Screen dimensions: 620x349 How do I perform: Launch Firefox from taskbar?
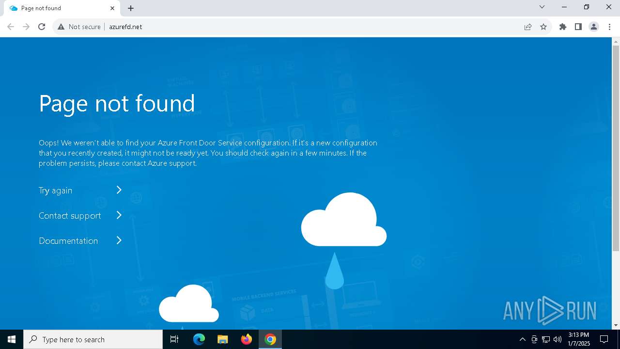pyautogui.click(x=247, y=339)
